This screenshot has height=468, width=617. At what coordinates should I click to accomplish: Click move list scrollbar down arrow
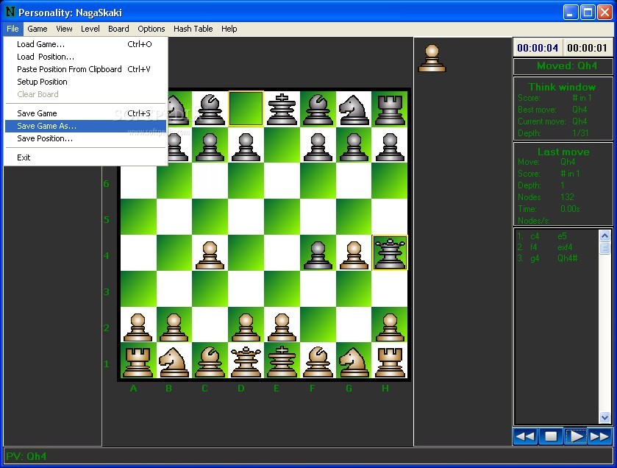[604, 417]
